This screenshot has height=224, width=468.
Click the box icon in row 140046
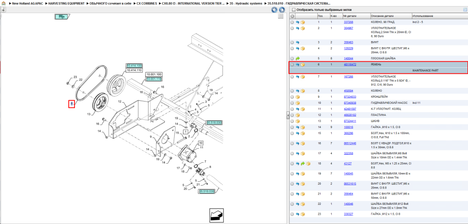point(303,204)
